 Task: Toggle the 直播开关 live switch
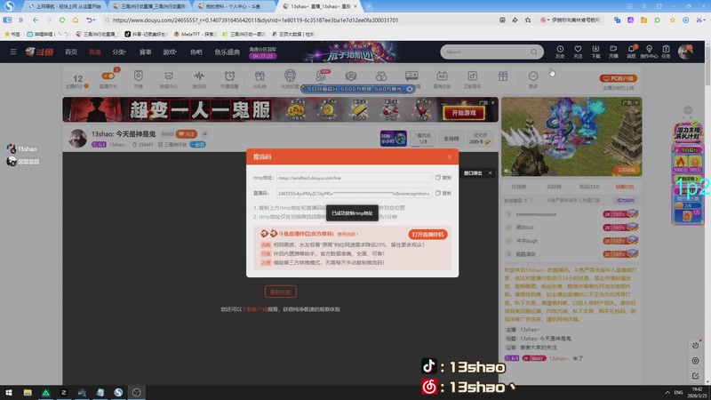coord(108,79)
